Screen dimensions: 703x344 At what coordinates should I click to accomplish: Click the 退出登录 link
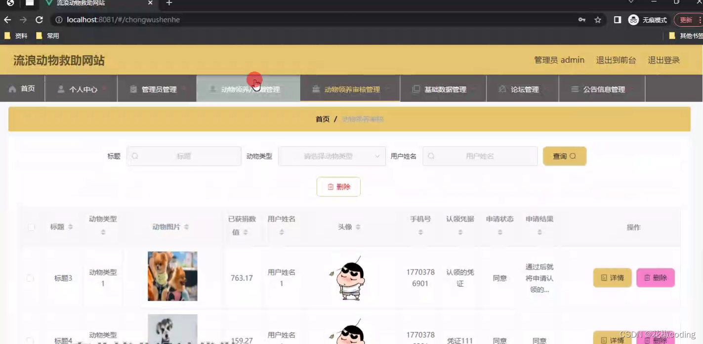tap(664, 60)
